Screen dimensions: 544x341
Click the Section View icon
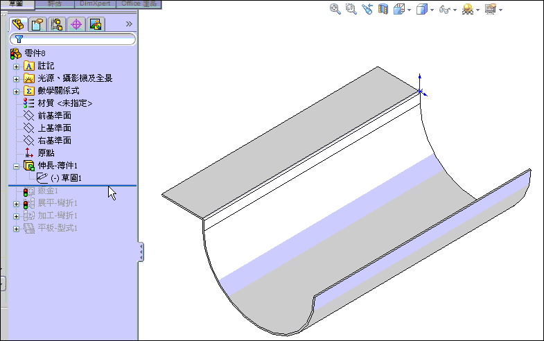point(383,9)
